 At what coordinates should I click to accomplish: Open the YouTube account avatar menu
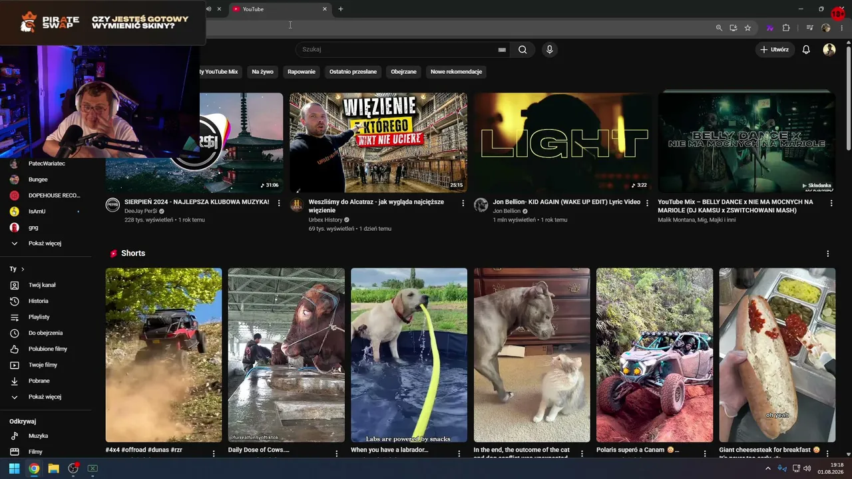tap(829, 49)
